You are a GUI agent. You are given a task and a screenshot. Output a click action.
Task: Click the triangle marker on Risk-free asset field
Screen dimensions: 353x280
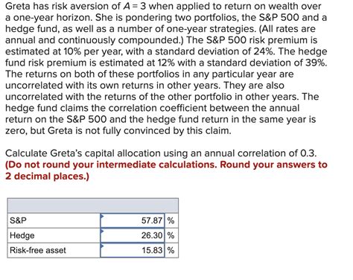pos(102,246)
